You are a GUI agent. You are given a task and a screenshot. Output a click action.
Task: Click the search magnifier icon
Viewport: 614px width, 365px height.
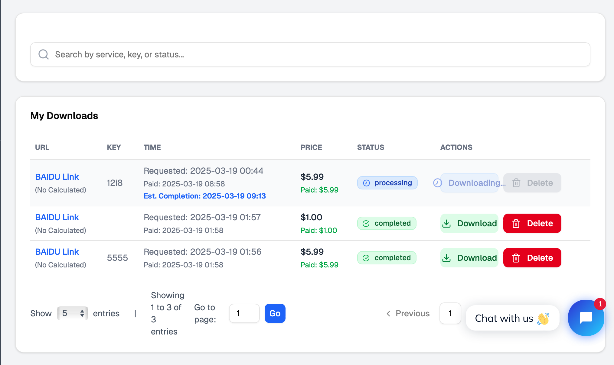click(44, 54)
